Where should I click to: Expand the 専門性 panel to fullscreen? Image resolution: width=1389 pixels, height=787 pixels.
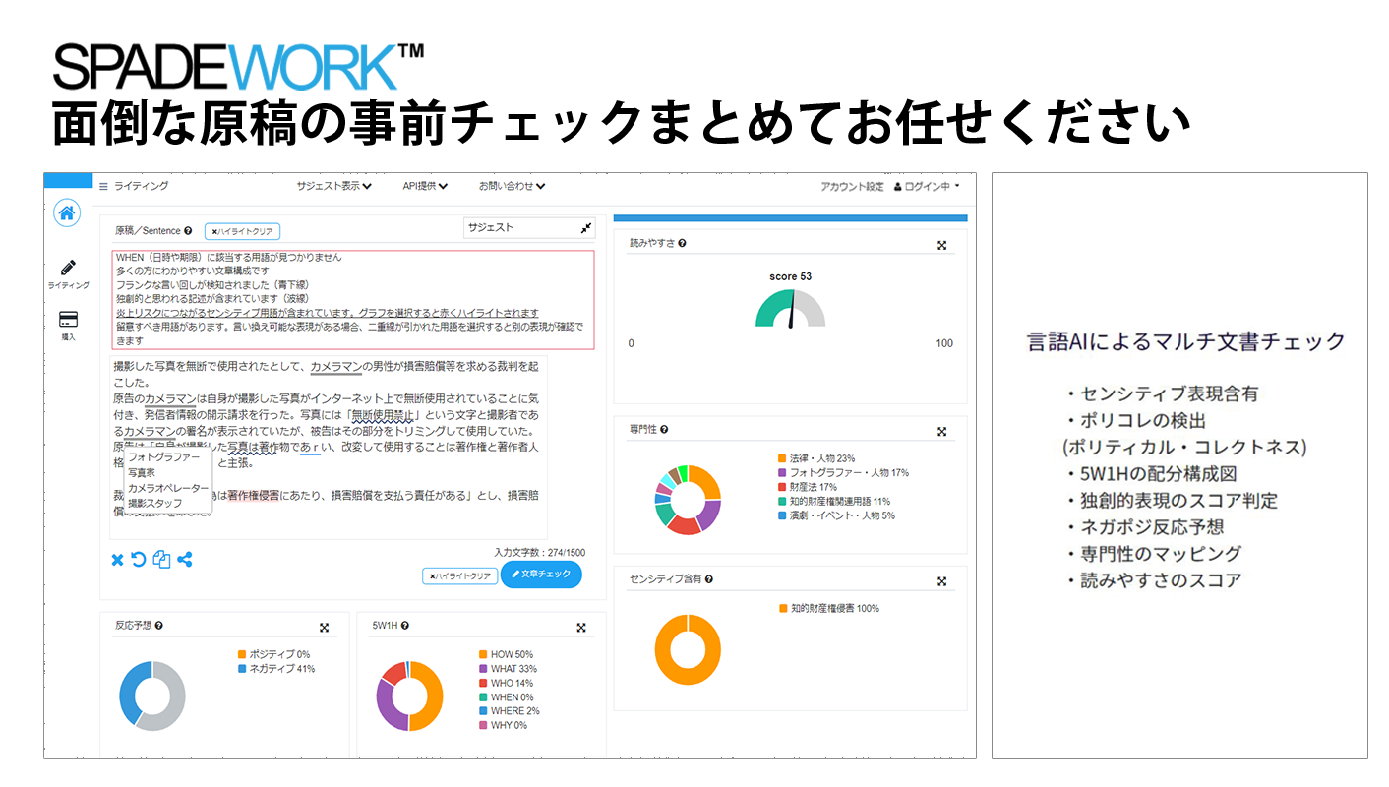click(x=941, y=431)
